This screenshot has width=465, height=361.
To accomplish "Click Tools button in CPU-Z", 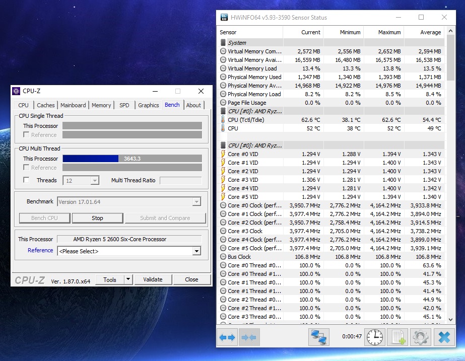I will pos(110,279).
